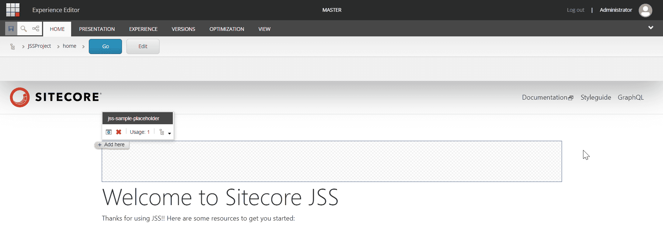Image resolution: width=663 pixels, height=229 pixels.
Task: Click the breadcrumb tree icon before JSSProject
Action: pos(13,47)
